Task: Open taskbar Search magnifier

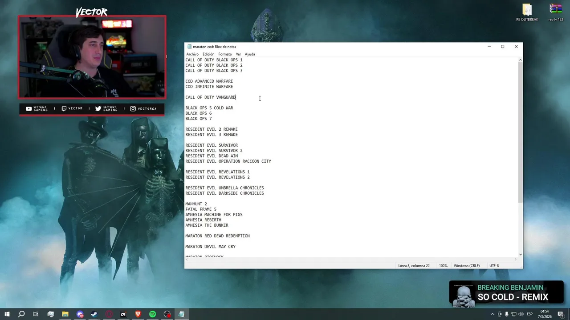Action: pyautogui.click(x=21, y=314)
